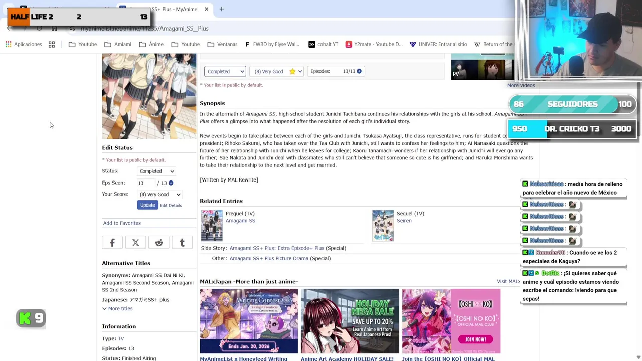Click the plus icon beside Episodes 13/13

point(359,71)
